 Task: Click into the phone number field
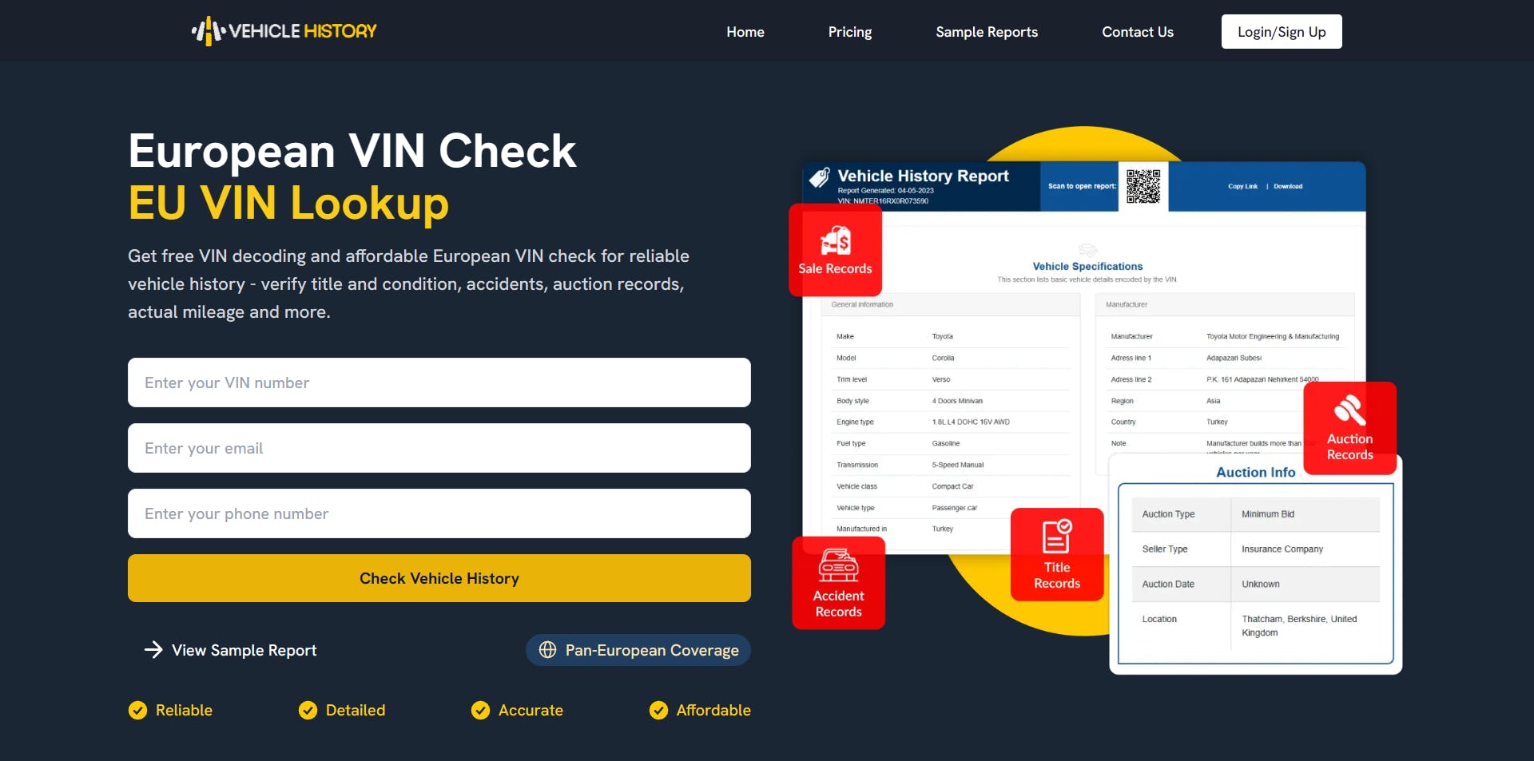point(439,513)
